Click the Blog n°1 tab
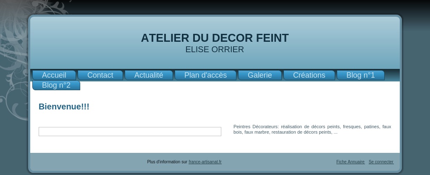The image size is (430, 175). (360, 75)
